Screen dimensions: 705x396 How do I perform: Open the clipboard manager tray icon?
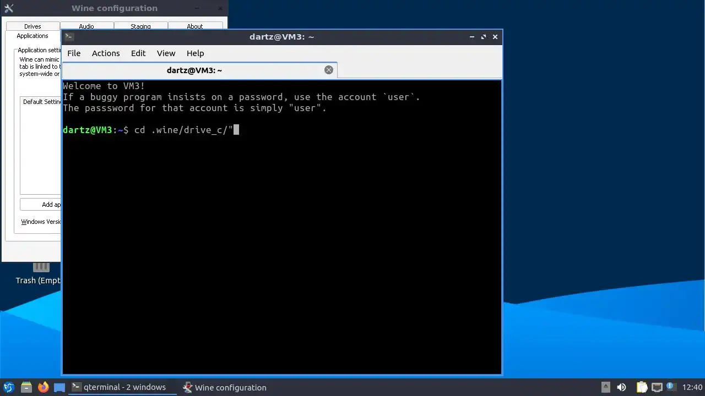point(642,387)
